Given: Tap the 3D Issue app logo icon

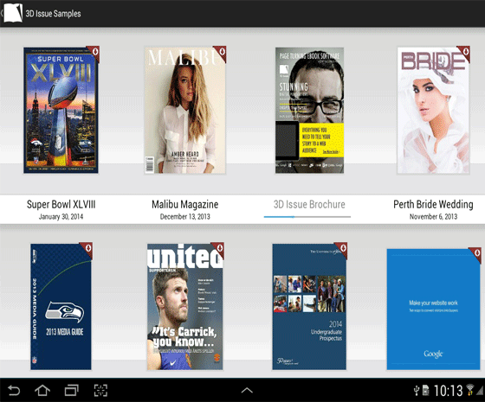Looking at the screenshot, I should (x=13, y=13).
